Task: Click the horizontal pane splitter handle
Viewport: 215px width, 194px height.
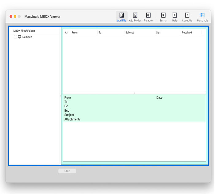Action: pos(134,93)
